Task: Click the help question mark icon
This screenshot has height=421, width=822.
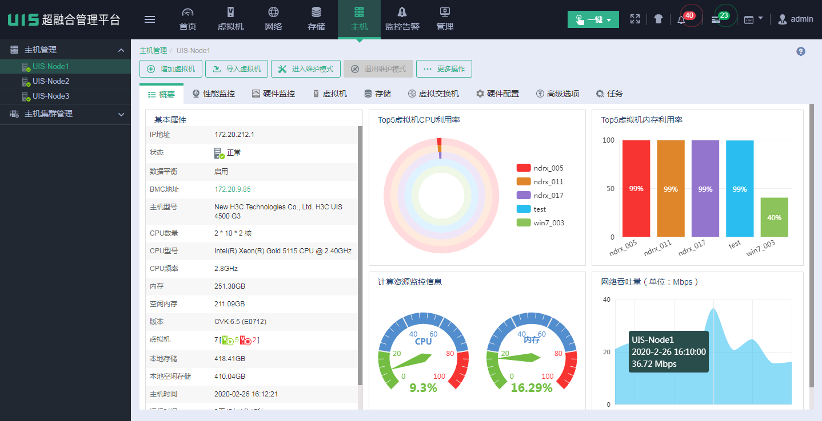Action: point(801,51)
